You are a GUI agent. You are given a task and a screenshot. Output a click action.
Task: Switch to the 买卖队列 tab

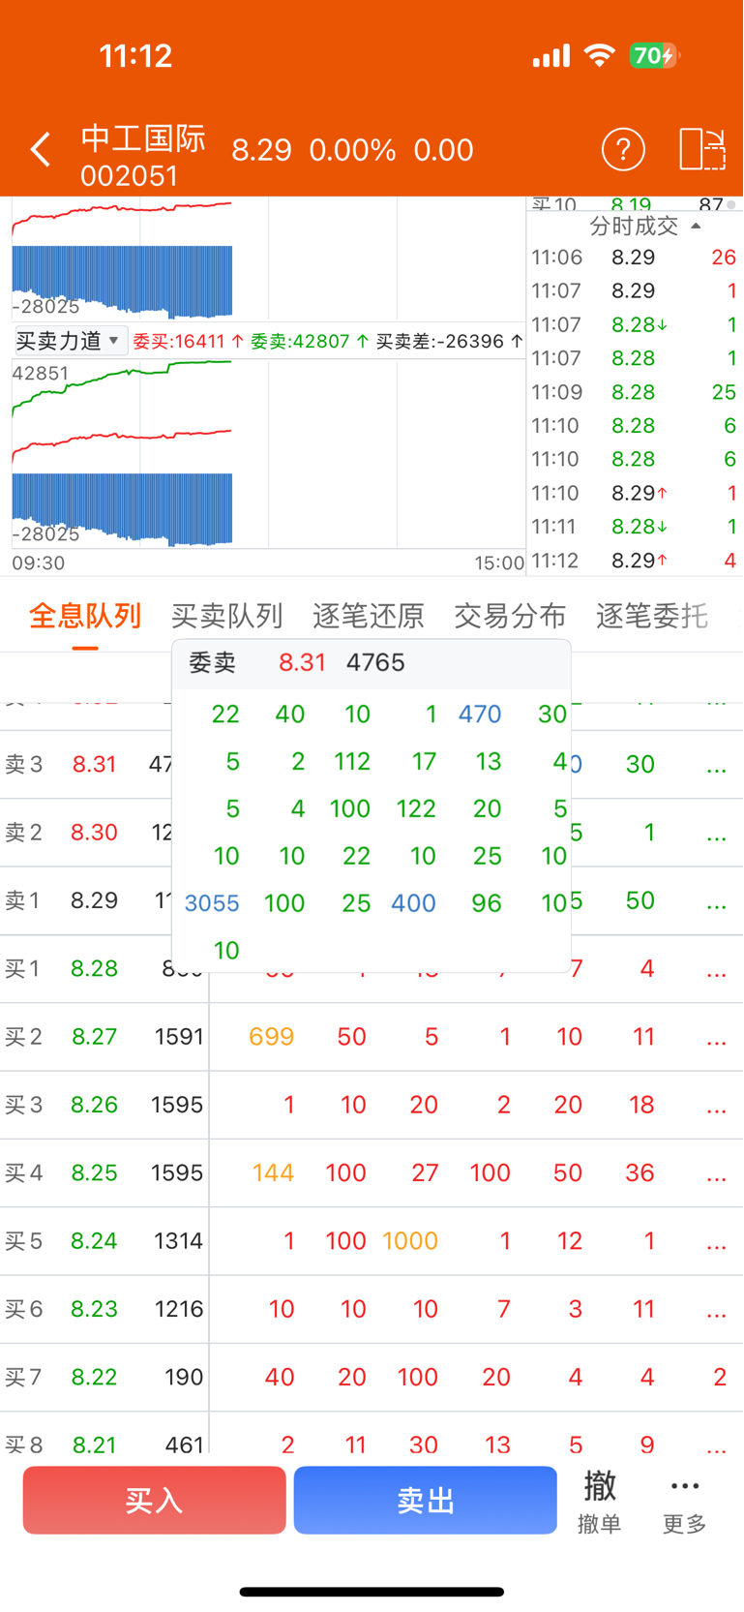226,616
